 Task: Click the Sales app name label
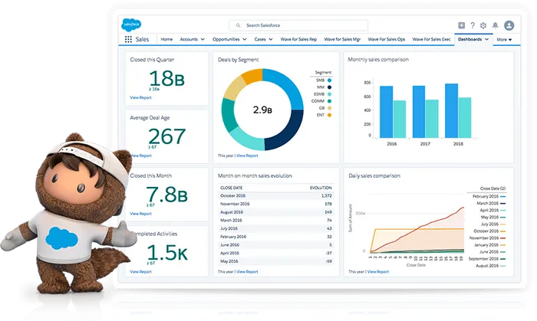(x=142, y=39)
